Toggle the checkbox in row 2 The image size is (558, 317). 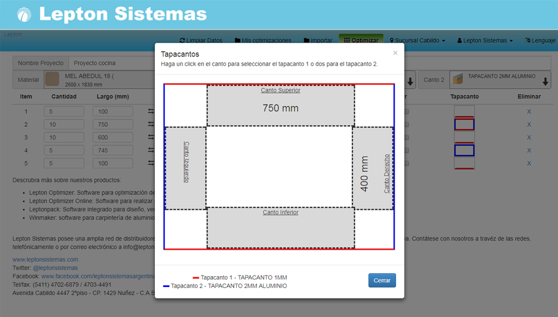(x=407, y=124)
